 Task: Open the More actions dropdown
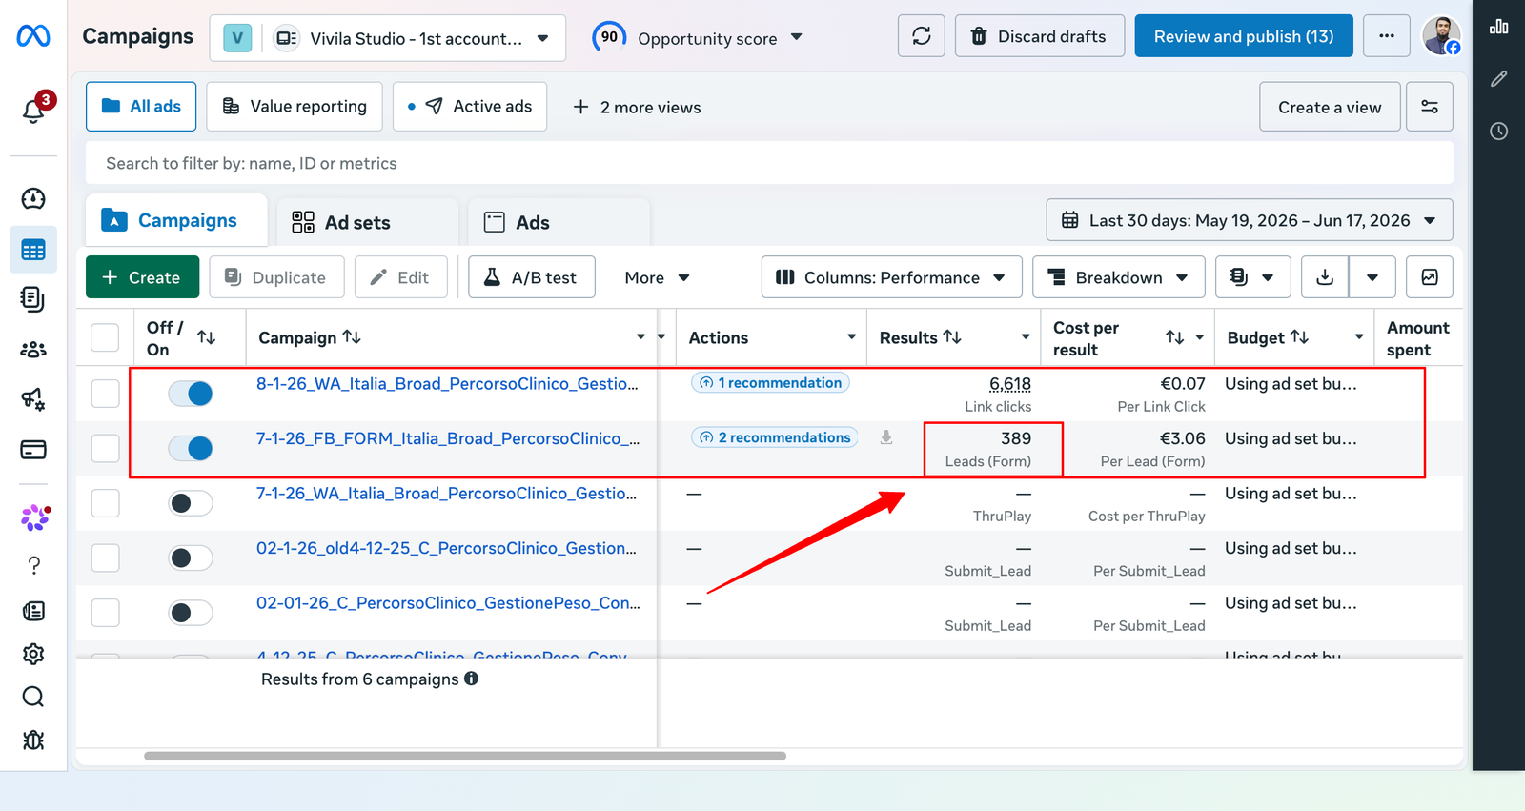point(658,277)
